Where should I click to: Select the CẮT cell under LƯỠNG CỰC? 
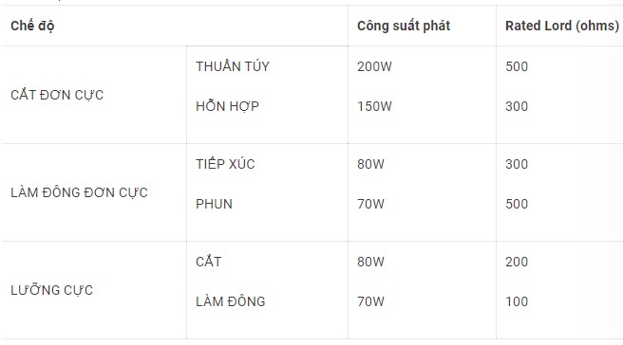coord(209,262)
